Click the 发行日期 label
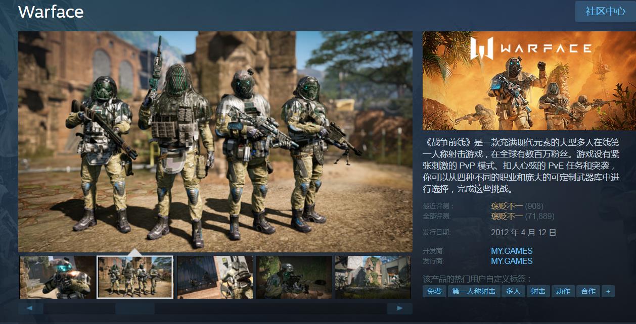Screen dimensions: 636x324 pyautogui.click(x=436, y=232)
